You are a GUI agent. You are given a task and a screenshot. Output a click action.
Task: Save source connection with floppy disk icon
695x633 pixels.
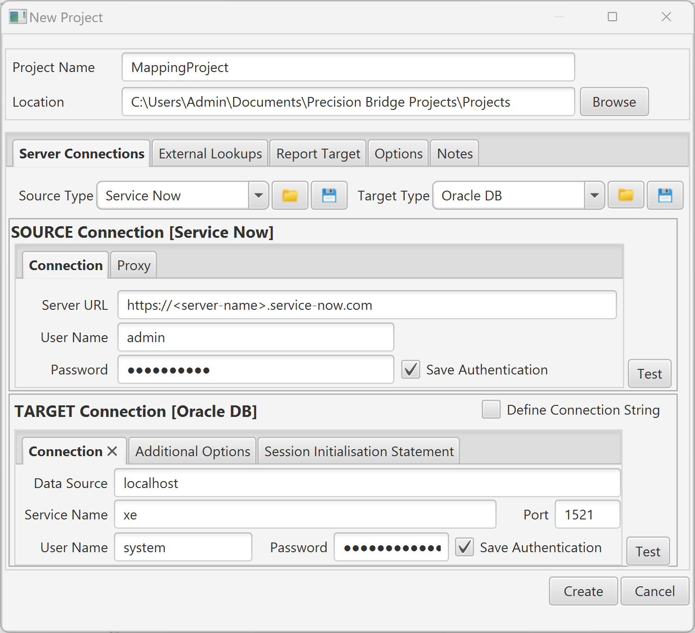329,196
